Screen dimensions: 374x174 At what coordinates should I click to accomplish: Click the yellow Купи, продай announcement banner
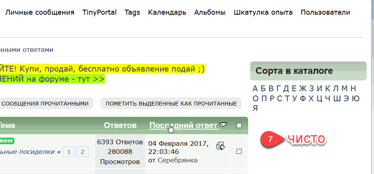(102, 69)
